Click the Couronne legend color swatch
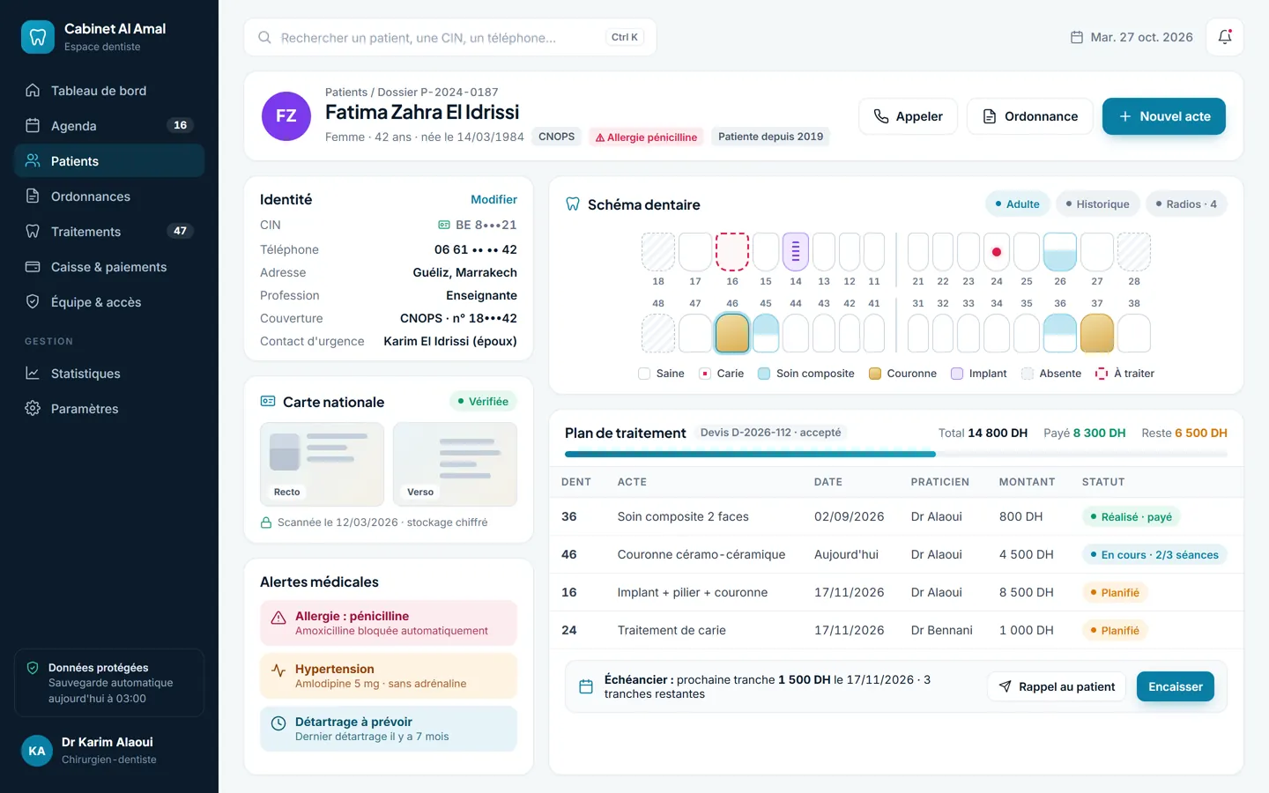Screen dimensions: 1269x793 pyautogui.click(x=875, y=374)
